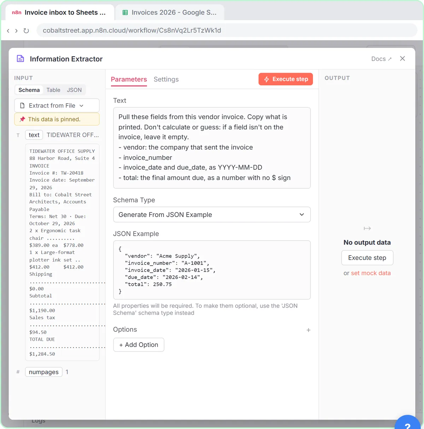Open the Schema Type dropdown

click(x=212, y=214)
